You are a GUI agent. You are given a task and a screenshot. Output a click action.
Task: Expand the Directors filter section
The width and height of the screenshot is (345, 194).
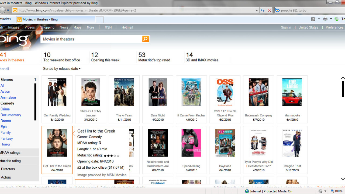19,169
